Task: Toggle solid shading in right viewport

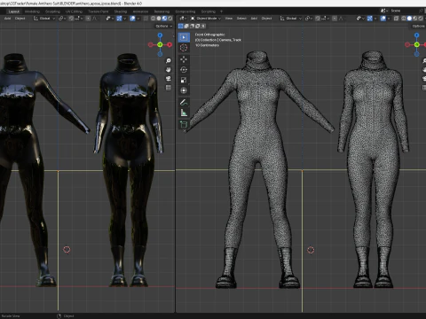Action: point(409,19)
